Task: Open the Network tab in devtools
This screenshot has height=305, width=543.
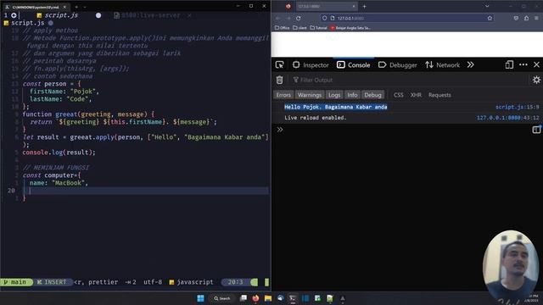Action: (x=443, y=64)
